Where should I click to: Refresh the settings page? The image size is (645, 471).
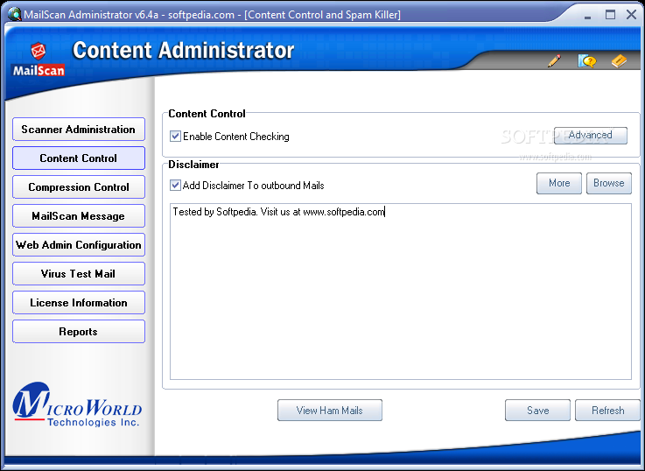point(607,410)
